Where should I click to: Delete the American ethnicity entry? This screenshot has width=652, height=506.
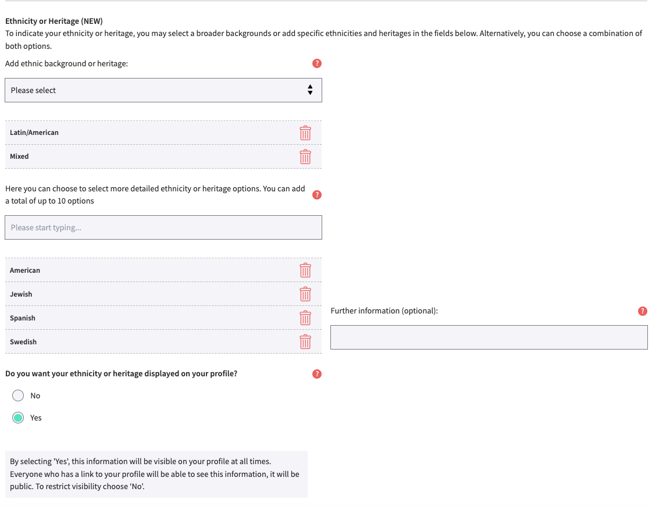305,270
